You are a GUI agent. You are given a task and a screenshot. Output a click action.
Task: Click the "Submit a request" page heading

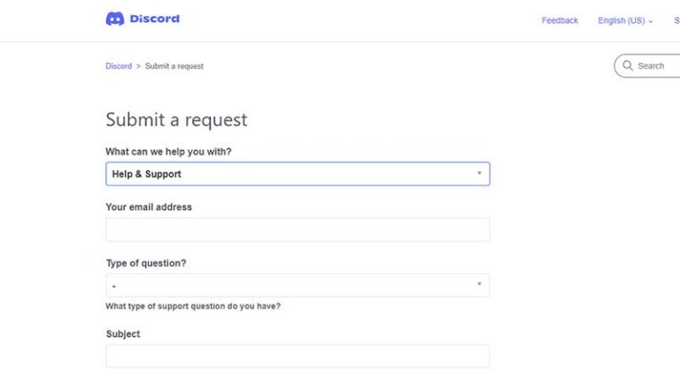tap(176, 119)
